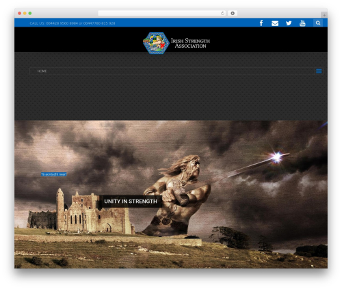This screenshot has width=342, height=289.
Task: Click the search magnifier icon
Action: 318,23
